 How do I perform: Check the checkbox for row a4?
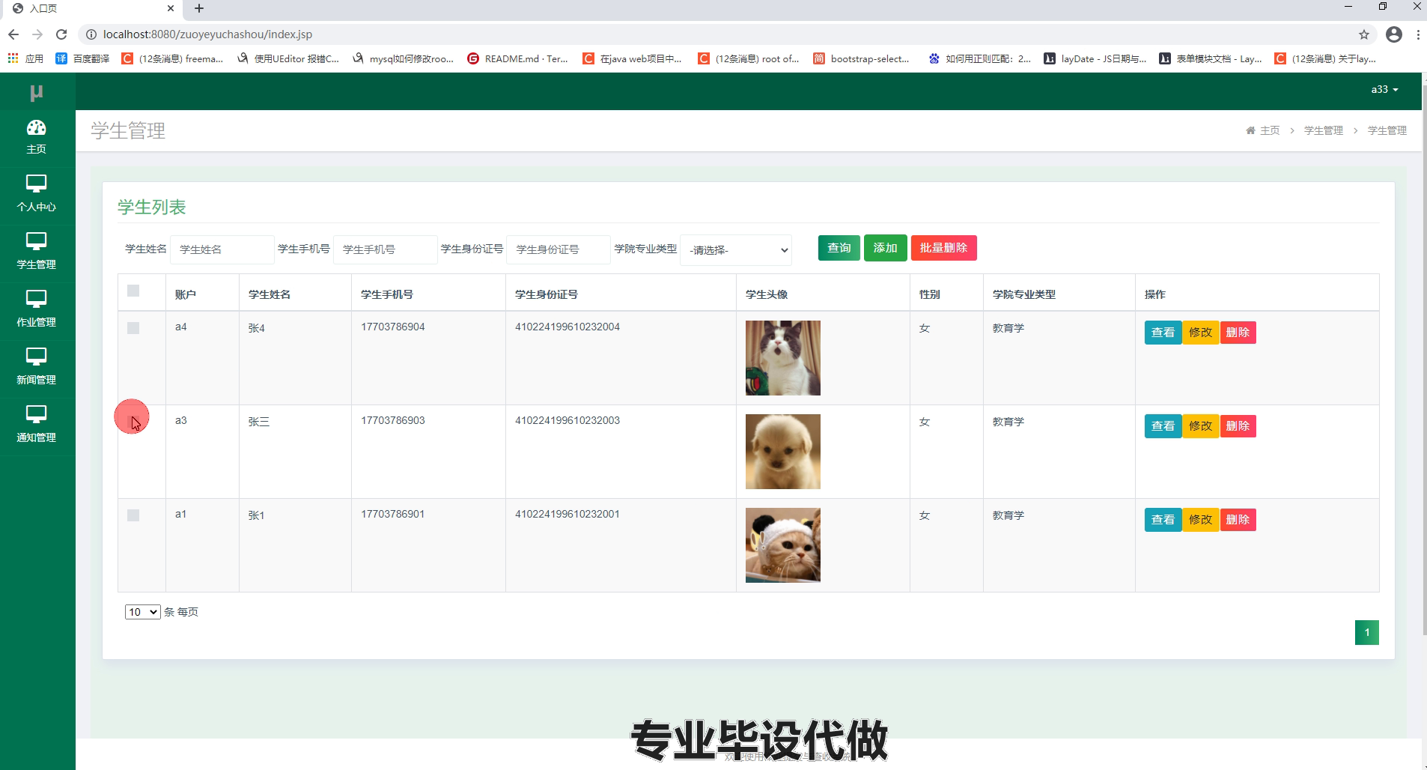(x=133, y=328)
